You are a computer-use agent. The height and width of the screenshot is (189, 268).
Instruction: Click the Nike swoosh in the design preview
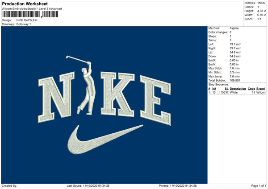105,140
